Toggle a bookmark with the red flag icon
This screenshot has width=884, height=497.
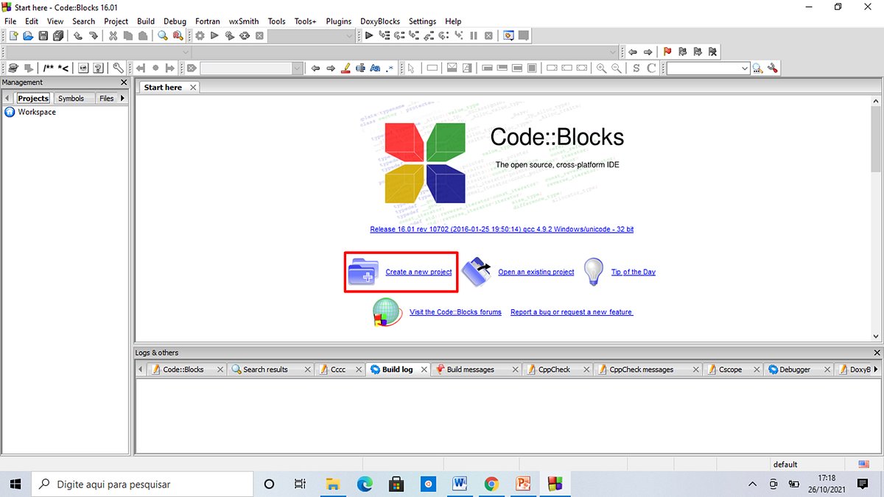[667, 52]
